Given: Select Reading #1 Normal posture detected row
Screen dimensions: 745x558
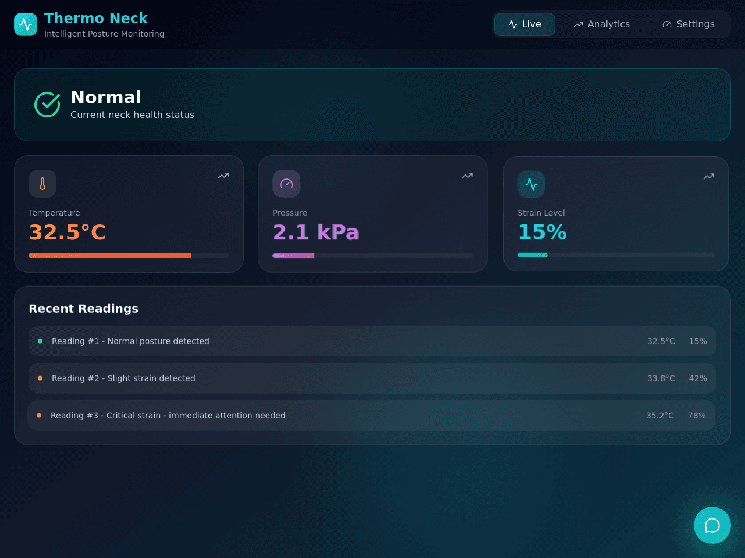Looking at the screenshot, I should pos(372,341).
